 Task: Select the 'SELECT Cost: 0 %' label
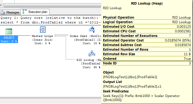pos(9,39)
